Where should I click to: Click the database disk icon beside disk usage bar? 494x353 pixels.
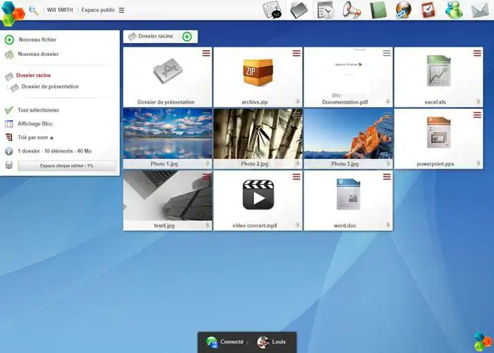9,164
